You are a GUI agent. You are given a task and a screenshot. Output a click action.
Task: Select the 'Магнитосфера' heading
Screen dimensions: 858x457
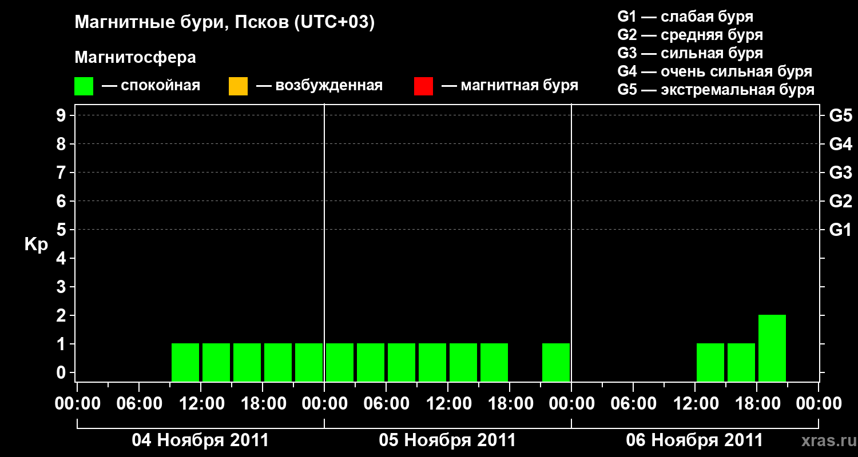point(135,58)
